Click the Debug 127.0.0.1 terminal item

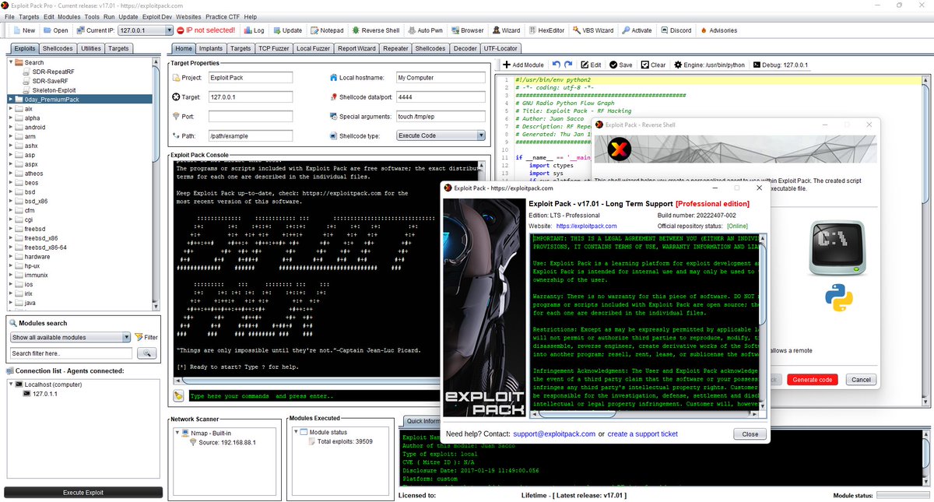(780, 65)
